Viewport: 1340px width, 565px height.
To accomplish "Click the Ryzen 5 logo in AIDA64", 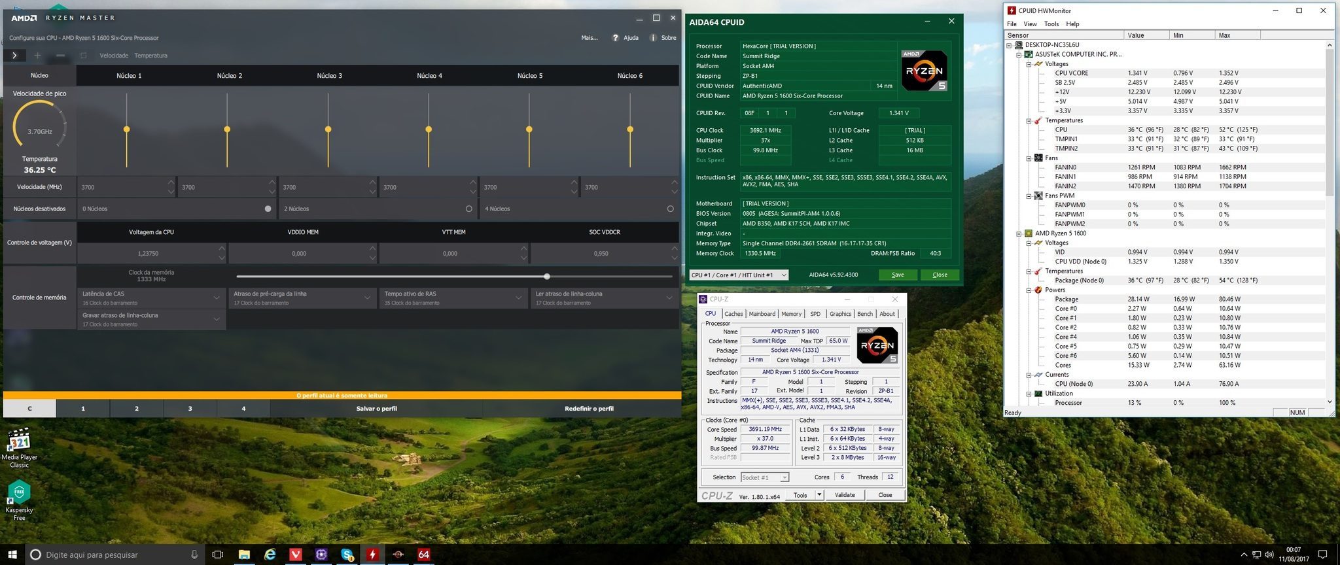I will 924,70.
